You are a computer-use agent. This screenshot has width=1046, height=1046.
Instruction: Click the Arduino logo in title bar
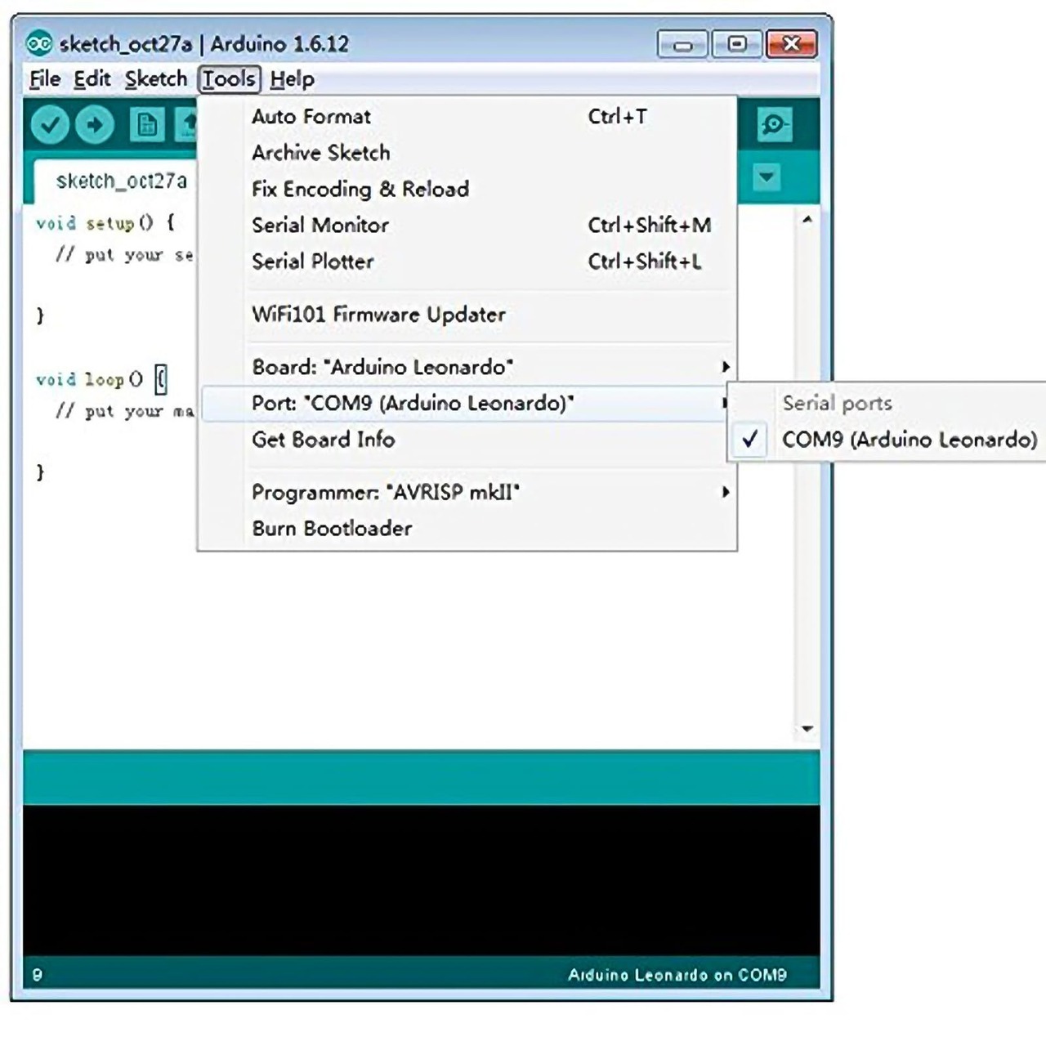39,43
